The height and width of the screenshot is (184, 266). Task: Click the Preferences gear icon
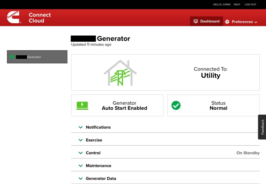pos(227,22)
